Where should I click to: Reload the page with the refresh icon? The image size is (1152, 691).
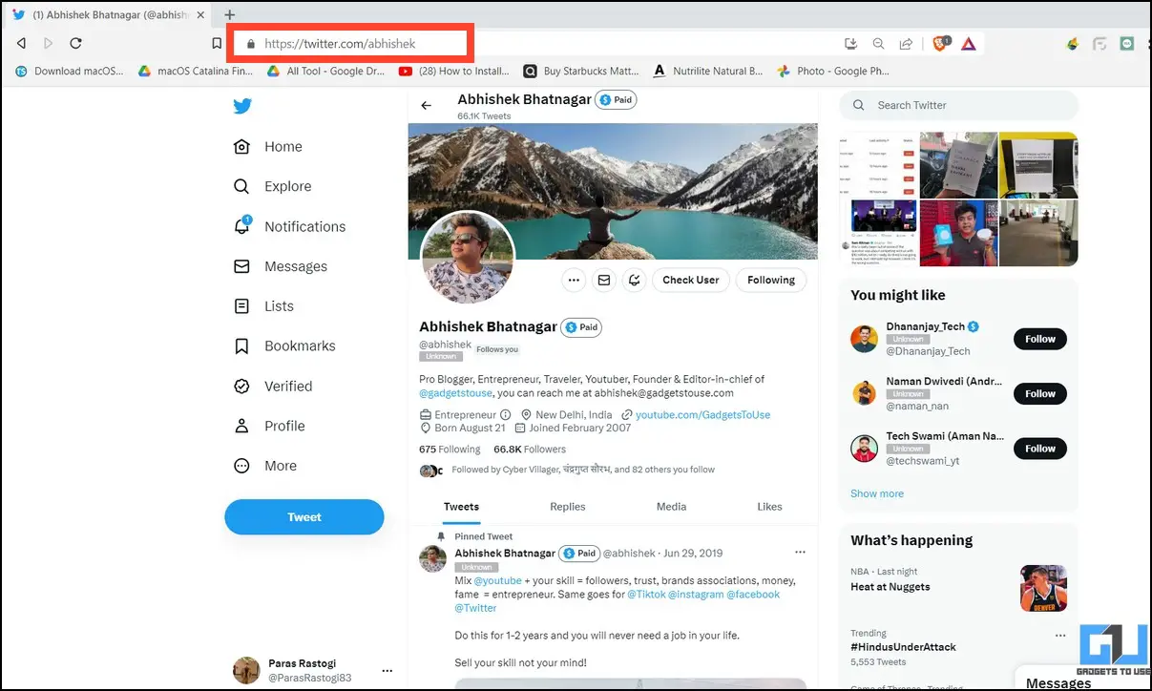(x=75, y=43)
